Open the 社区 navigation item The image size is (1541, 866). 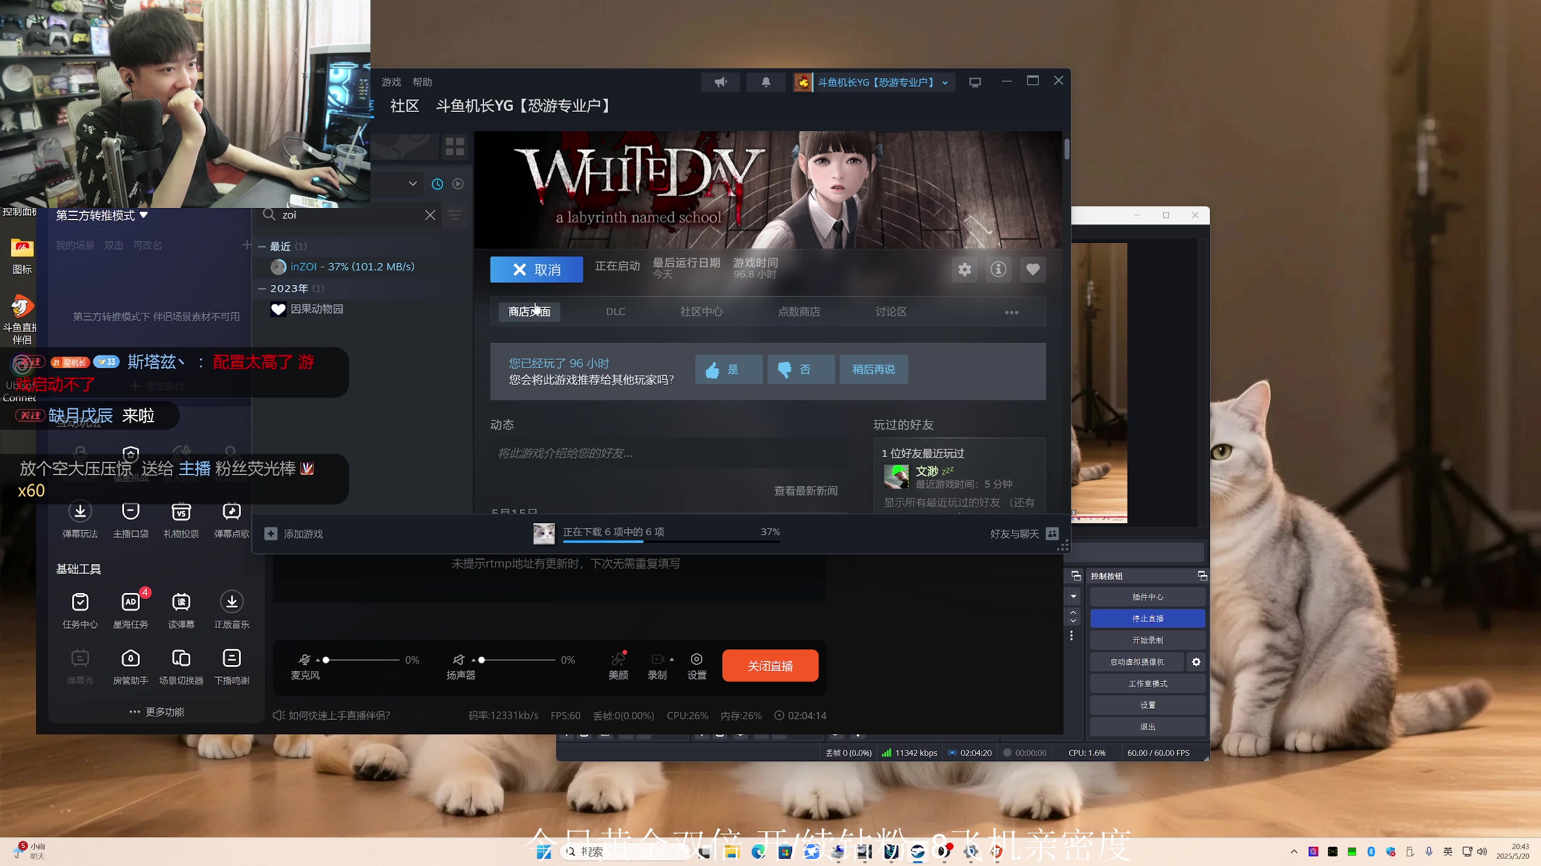click(x=405, y=106)
